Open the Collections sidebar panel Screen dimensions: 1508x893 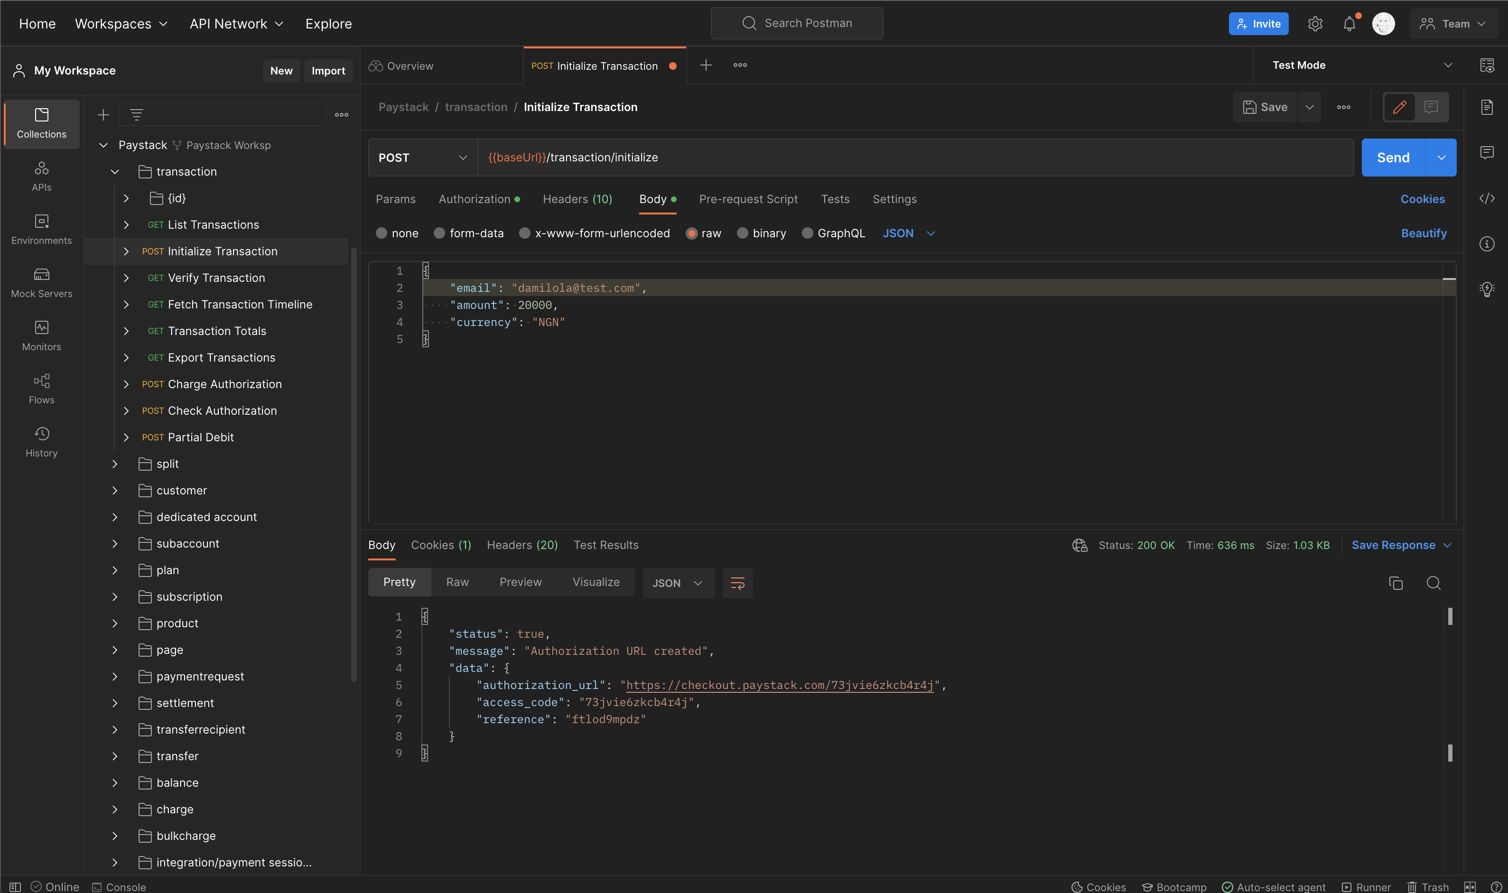click(42, 123)
